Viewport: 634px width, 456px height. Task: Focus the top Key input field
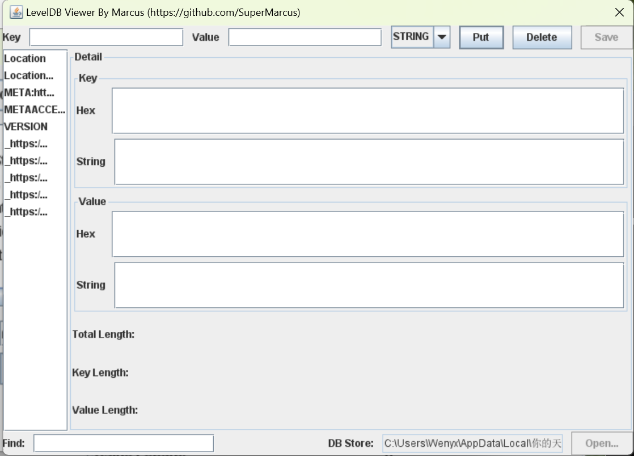click(107, 37)
